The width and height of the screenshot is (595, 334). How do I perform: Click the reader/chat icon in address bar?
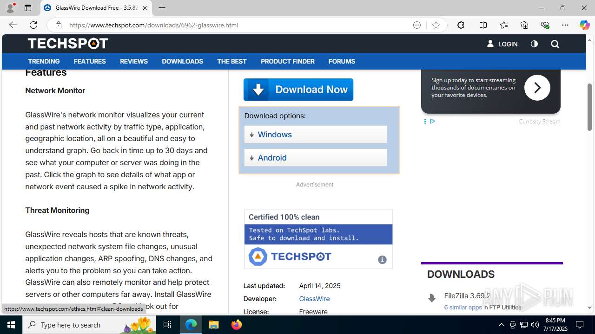tap(417, 25)
